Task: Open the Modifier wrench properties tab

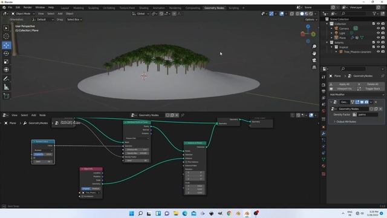Action: [324, 134]
